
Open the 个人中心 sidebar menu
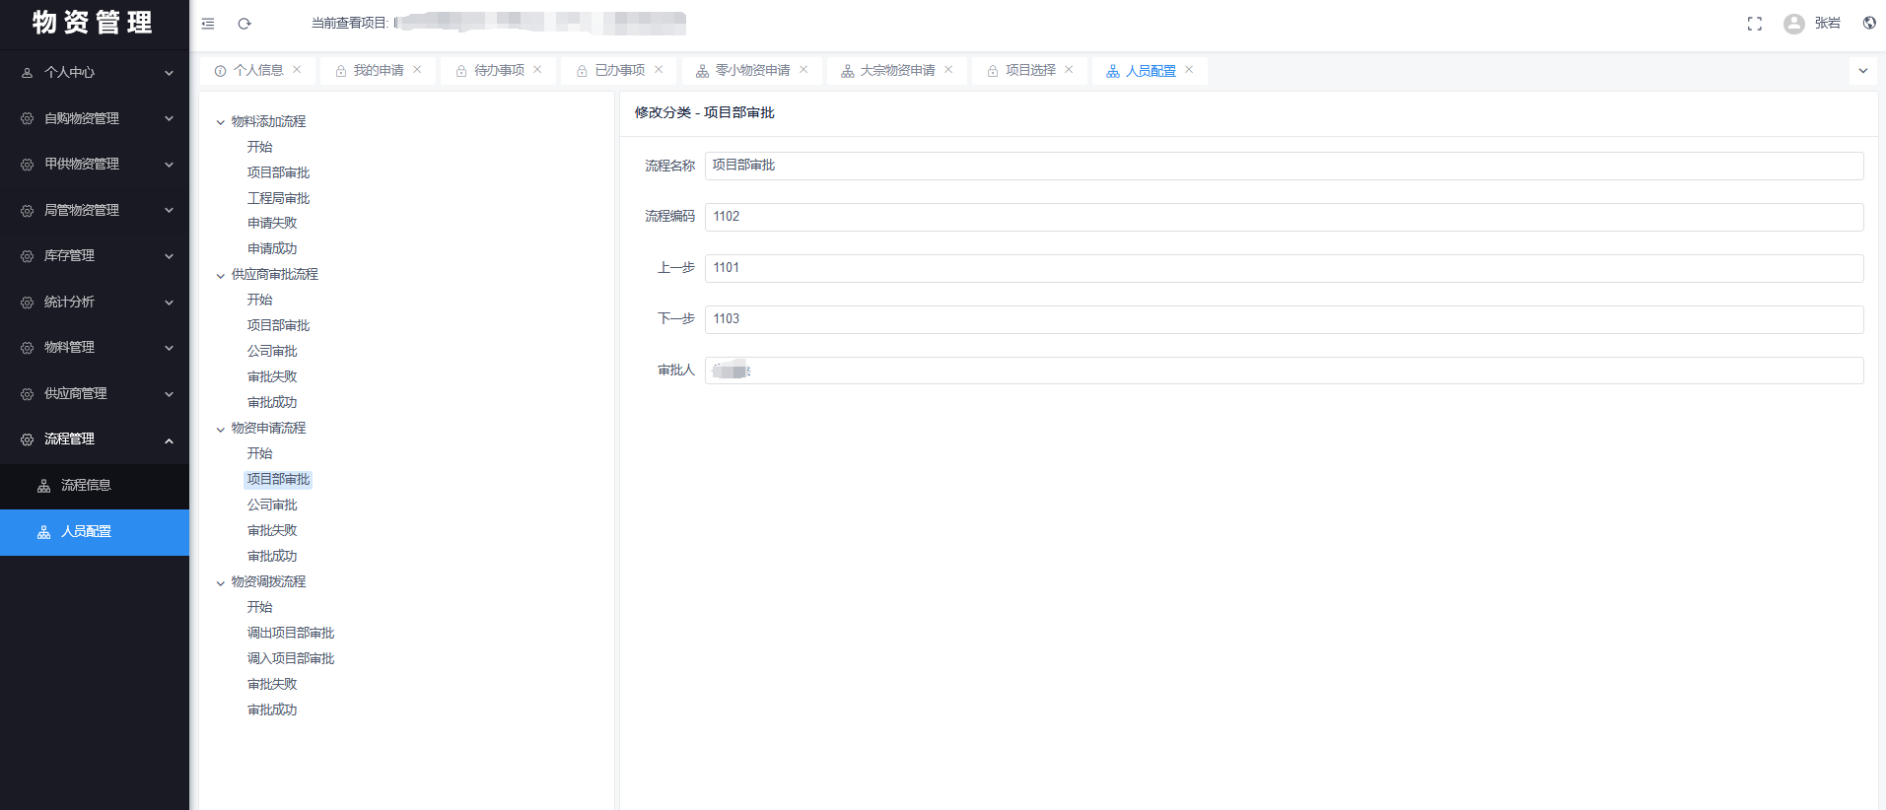(95, 73)
